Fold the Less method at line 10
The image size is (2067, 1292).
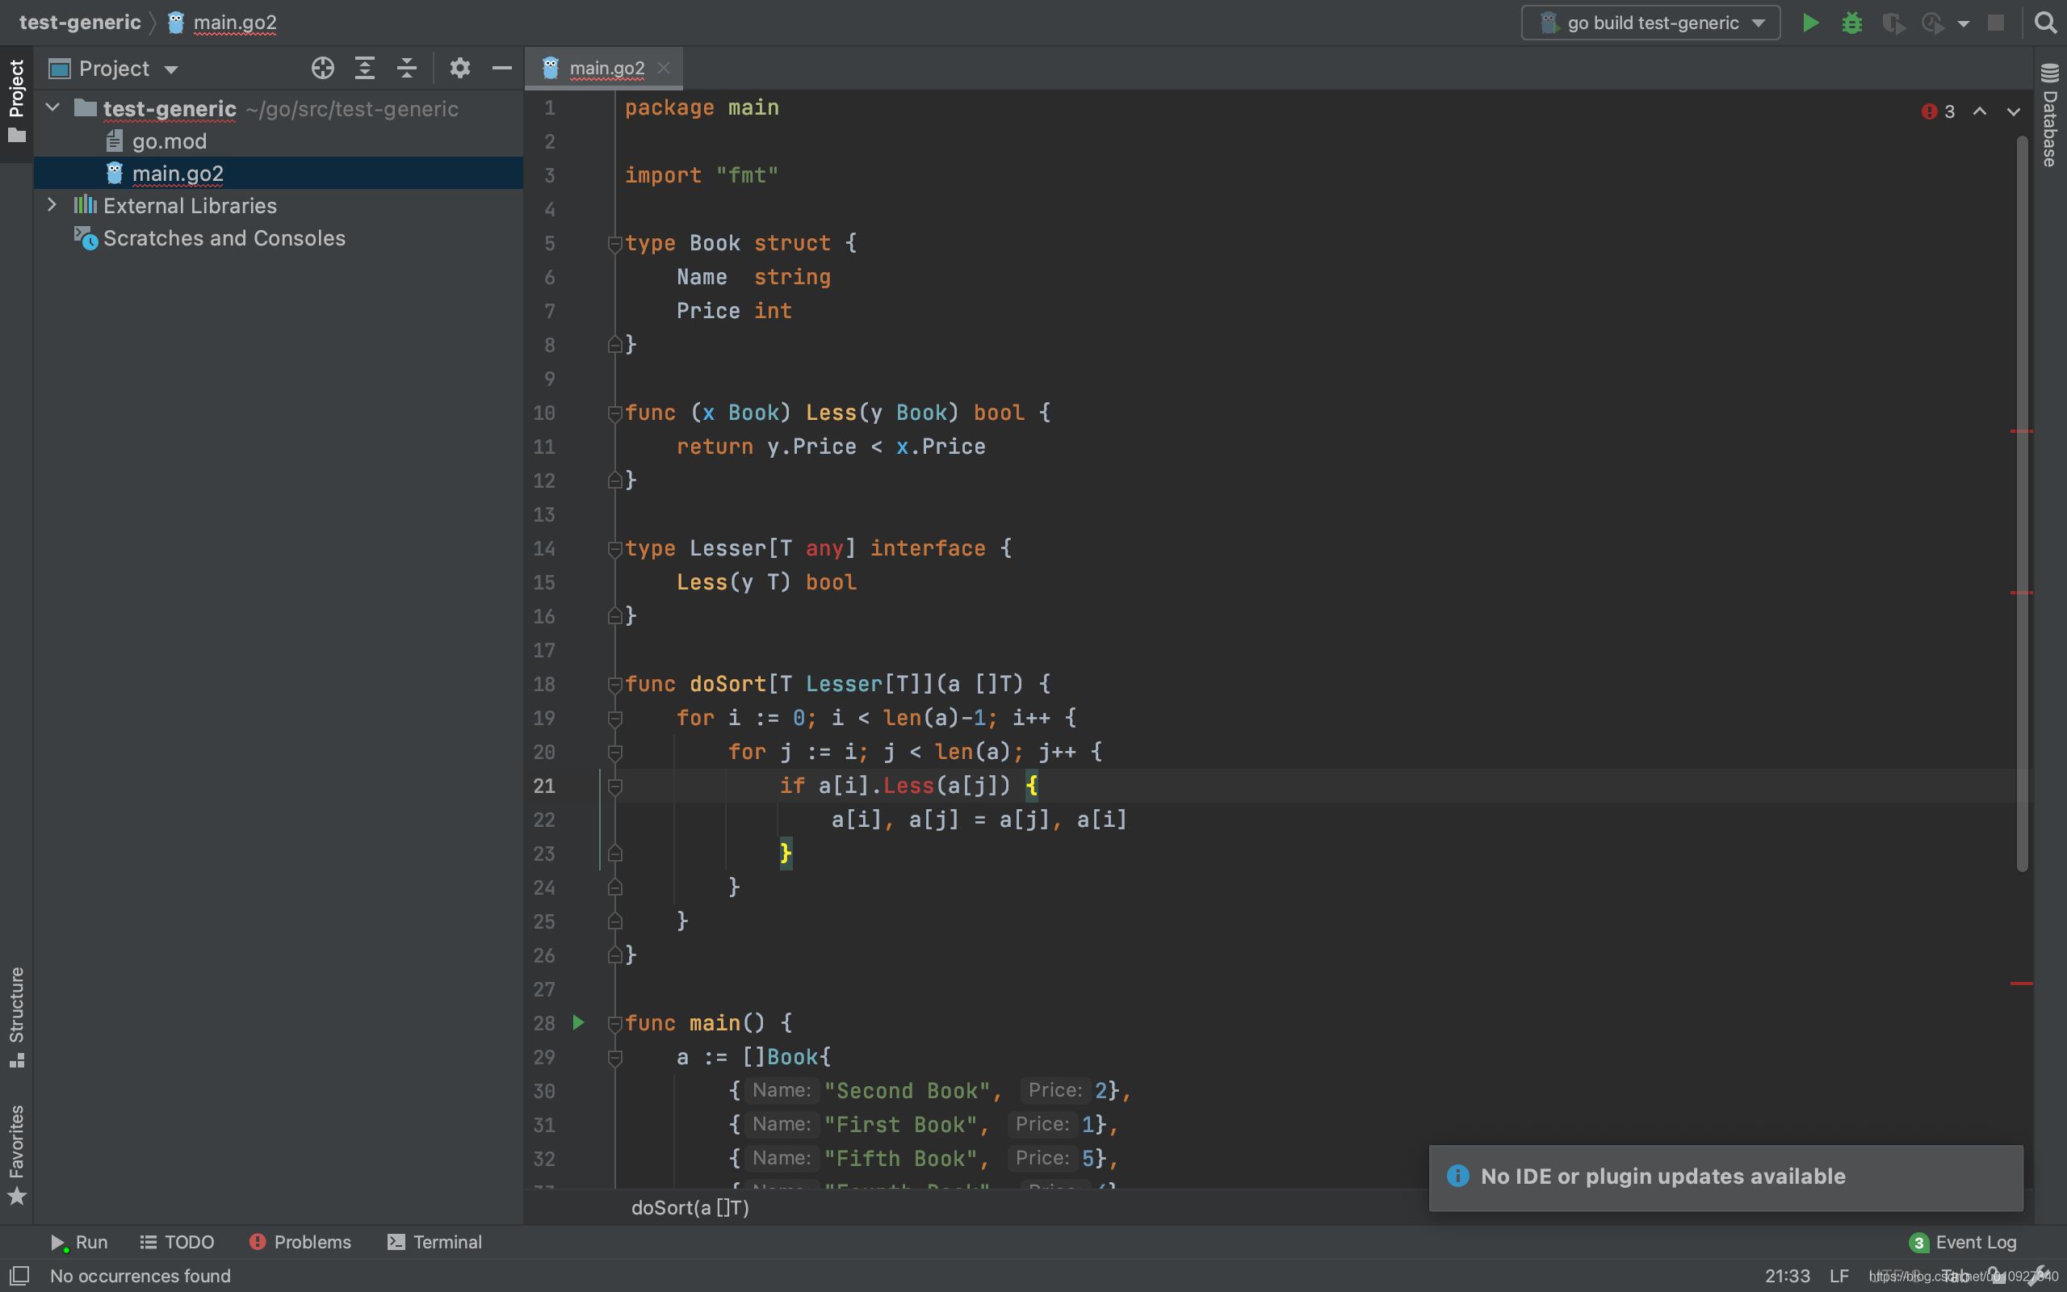tap(614, 413)
